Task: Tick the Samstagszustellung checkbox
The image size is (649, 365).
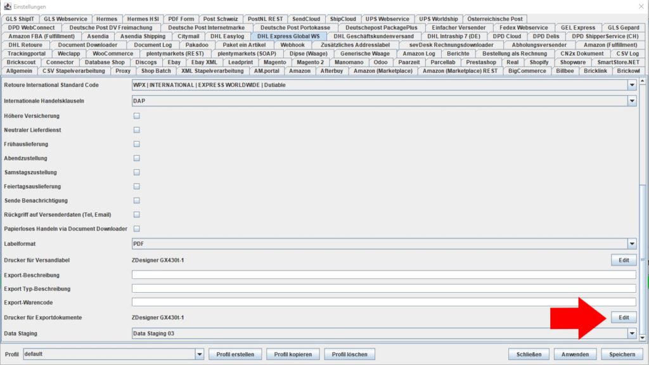Action: (x=137, y=172)
